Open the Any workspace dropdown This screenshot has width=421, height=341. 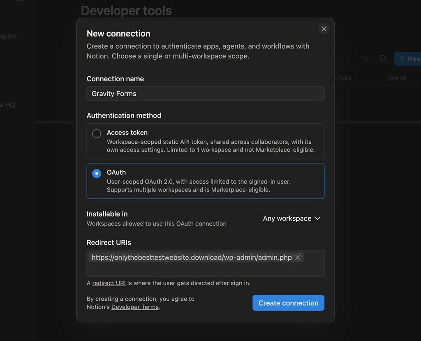coord(292,219)
